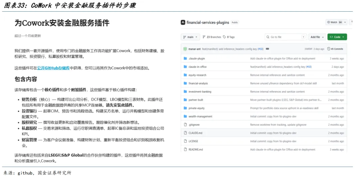Image resolution: width=359 pixels, height=178 pixels.
Task: Open the 23 Branches link
Action: (212, 37)
